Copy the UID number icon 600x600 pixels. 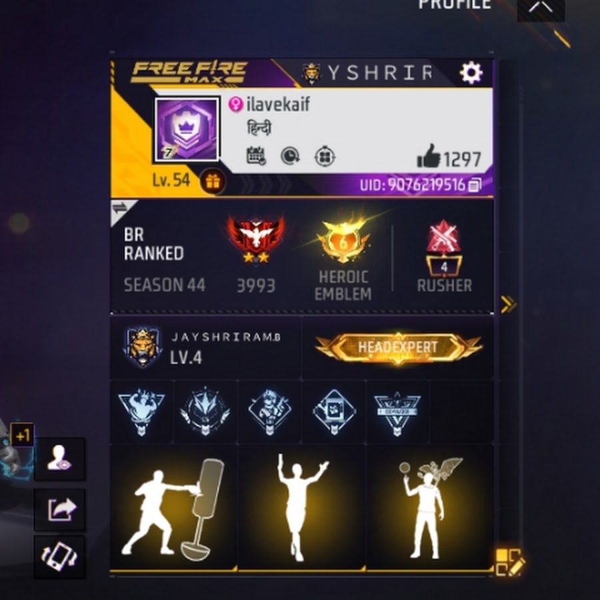[x=475, y=185]
